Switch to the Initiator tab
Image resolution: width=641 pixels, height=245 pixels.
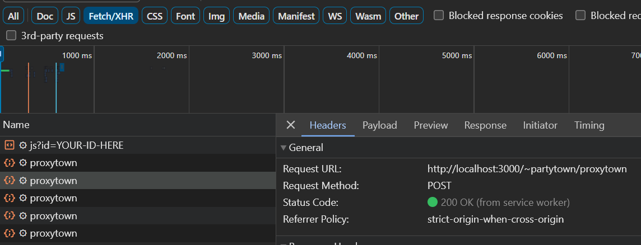[540, 125]
